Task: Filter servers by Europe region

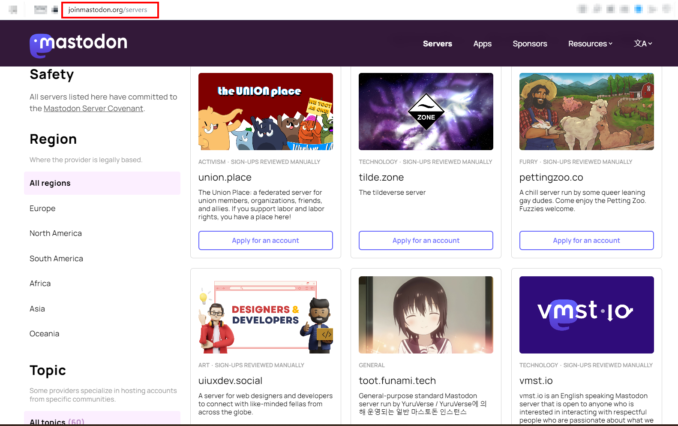Action: tap(42, 208)
